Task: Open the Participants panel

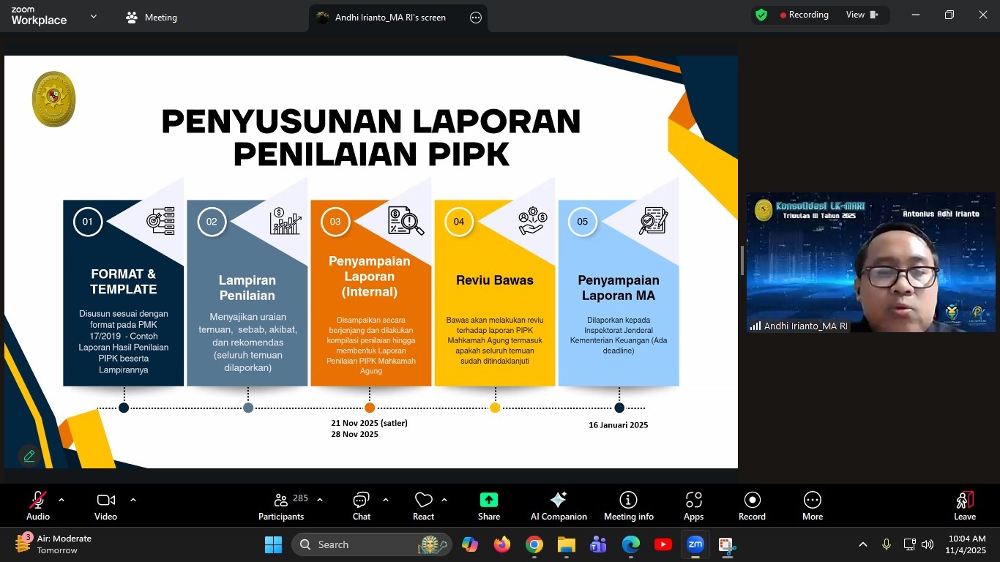Action: coord(281,506)
